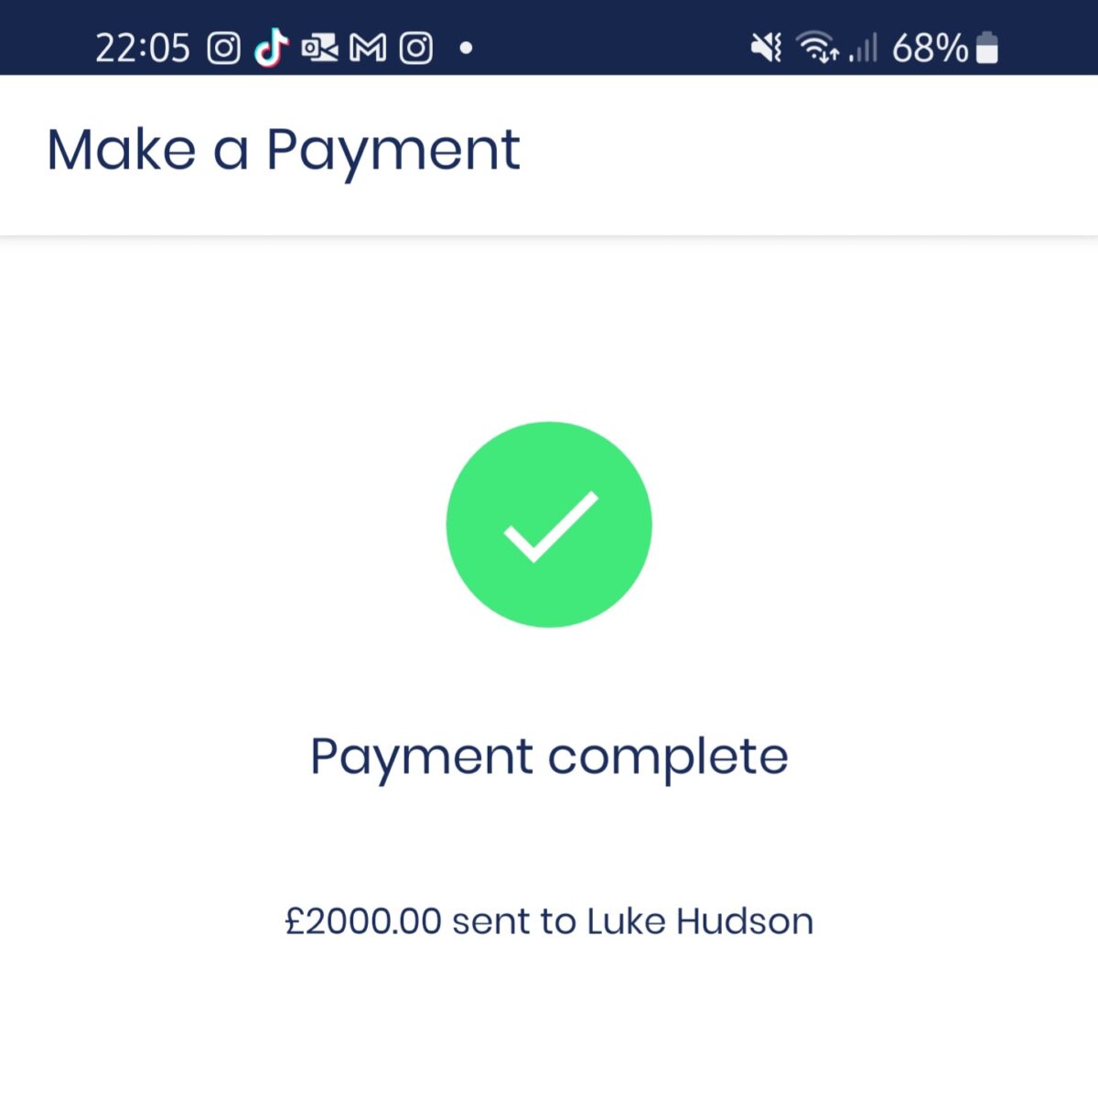1098x1098 pixels.
Task: Tap the 68% battery percentage text
Action: tap(930, 48)
